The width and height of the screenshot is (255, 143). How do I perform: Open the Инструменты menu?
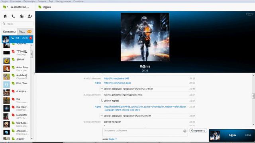(x=63, y=1)
